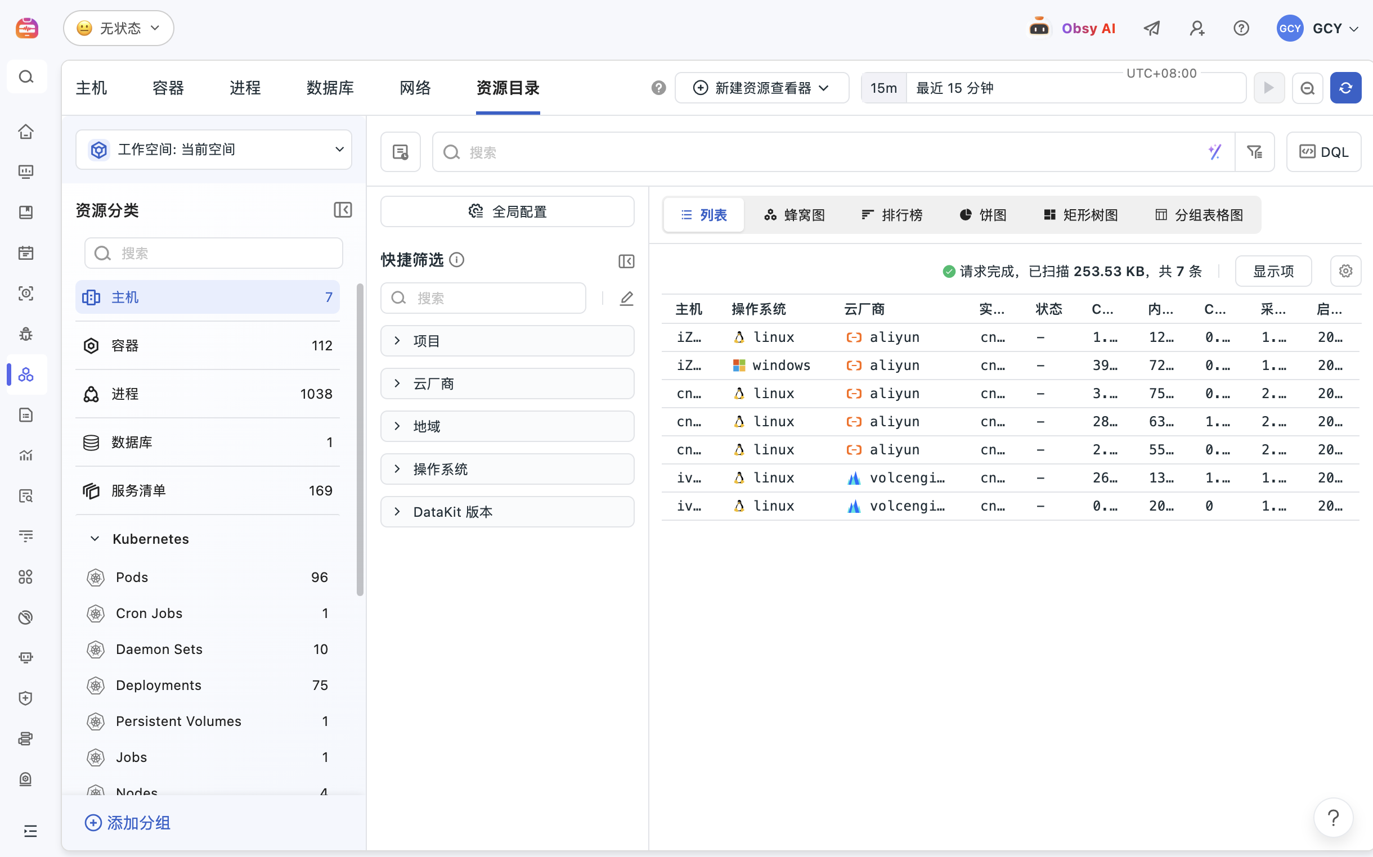Open the monitor dashboard sidebar icon
This screenshot has width=1373, height=857.
coord(26,172)
